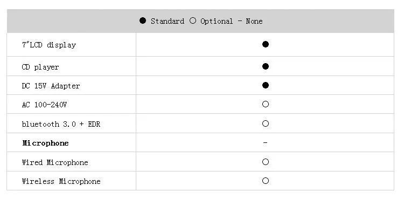Click the hollow circle for AC 100-240V
404x199 pixels.
(266, 104)
